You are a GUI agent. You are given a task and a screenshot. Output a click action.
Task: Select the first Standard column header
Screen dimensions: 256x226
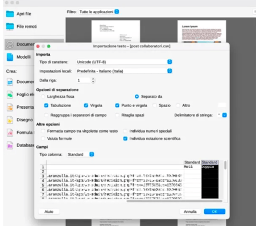tap(192, 162)
